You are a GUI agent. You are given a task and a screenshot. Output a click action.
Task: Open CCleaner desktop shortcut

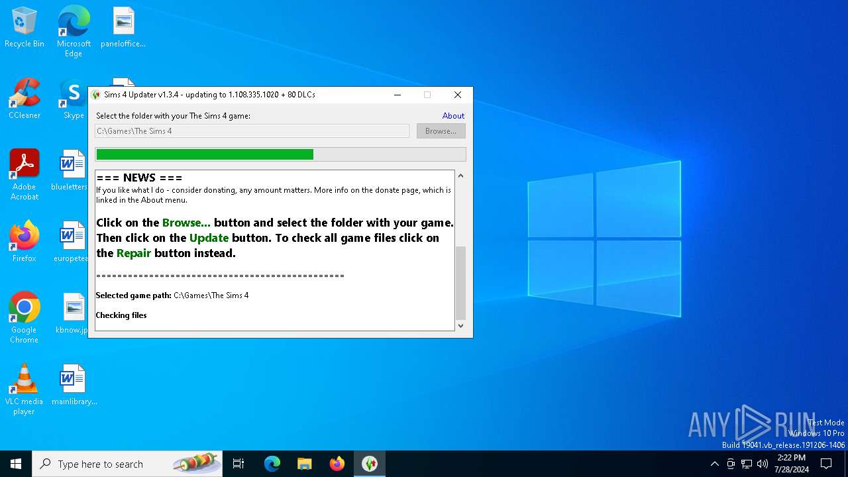click(x=25, y=99)
